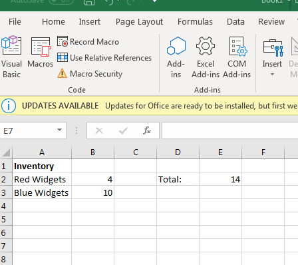Open Macro Security settings
298x265 pixels.
(90, 74)
